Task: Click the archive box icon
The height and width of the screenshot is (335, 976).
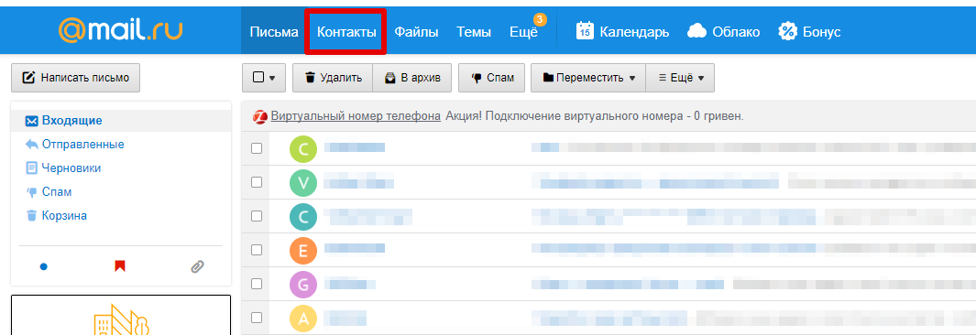Action: pyautogui.click(x=390, y=78)
